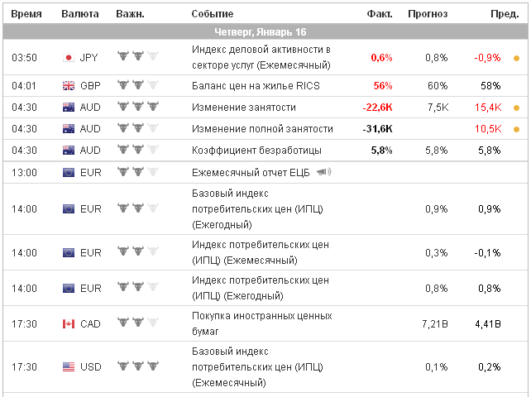Image resolution: width=531 pixels, height=397 pixels.
Task: Click the orange dot beside 10,5K value
Action: (x=516, y=129)
